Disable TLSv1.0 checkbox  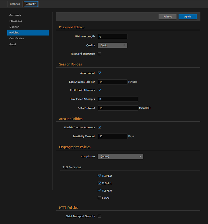99,191
